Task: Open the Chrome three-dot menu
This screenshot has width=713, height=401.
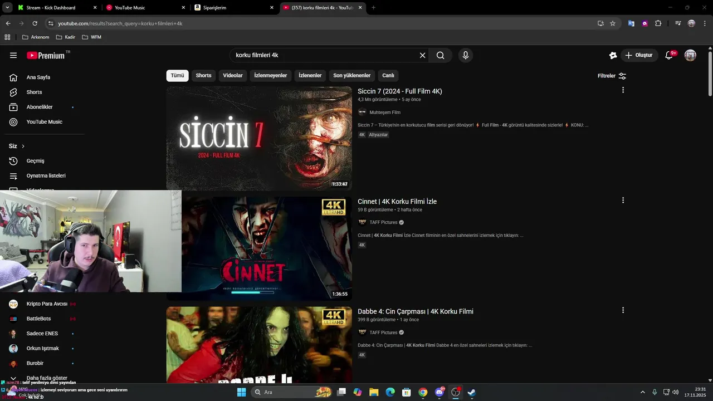Action: pyautogui.click(x=705, y=23)
